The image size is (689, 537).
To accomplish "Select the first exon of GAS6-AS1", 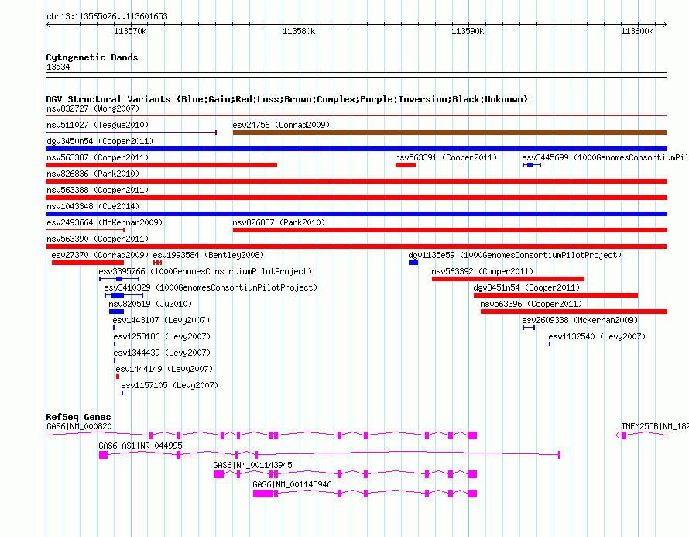I will click(x=103, y=455).
